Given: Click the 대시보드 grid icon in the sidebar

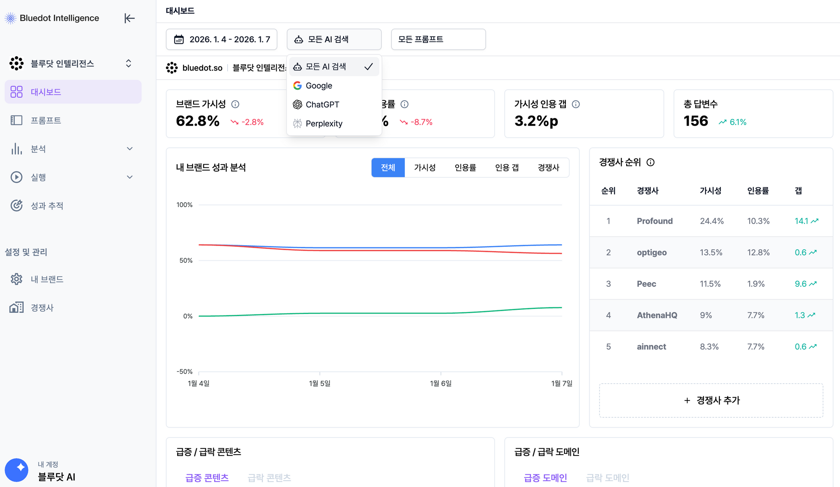Looking at the screenshot, I should pyautogui.click(x=16, y=92).
